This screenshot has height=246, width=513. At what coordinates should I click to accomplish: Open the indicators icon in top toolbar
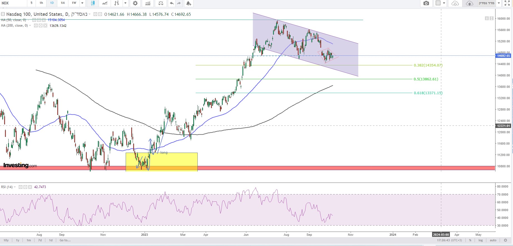click(148, 3)
